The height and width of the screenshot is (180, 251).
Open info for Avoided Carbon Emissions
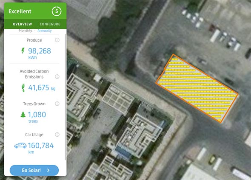pos(57,77)
